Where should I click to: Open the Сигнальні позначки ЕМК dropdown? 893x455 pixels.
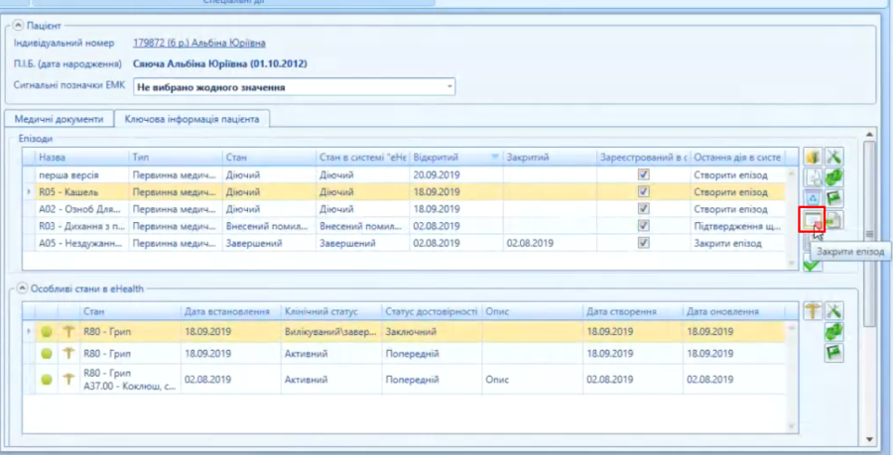(x=449, y=87)
